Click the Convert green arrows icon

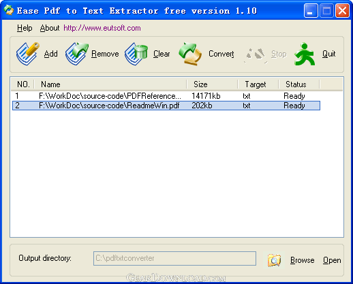[190, 54]
